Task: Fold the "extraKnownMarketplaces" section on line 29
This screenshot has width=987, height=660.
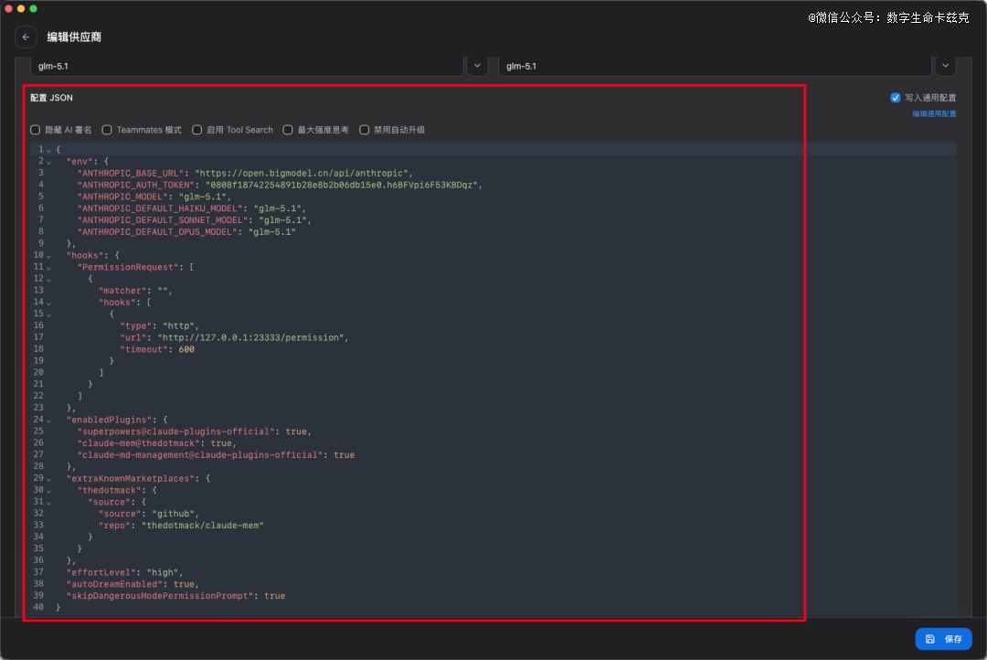Action: coord(48,478)
